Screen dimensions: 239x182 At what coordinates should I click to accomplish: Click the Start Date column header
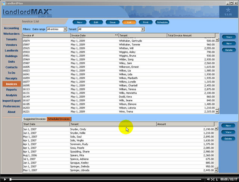click(46, 124)
